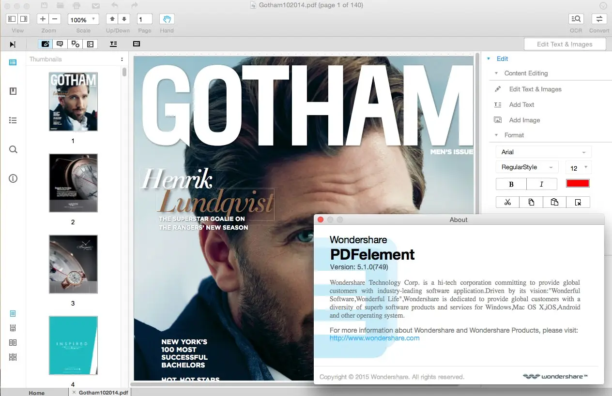The height and width of the screenshot is (396, 612).
Task: Open the Thumbnails panel options menu
Action: click(122, 59)
